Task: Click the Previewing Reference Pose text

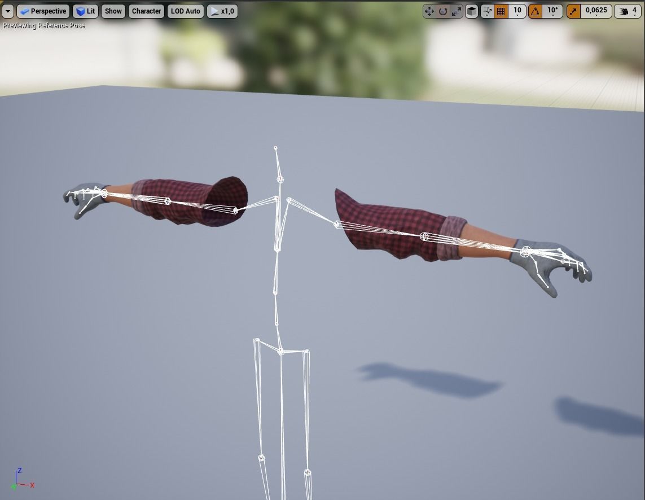Action: 44,25
